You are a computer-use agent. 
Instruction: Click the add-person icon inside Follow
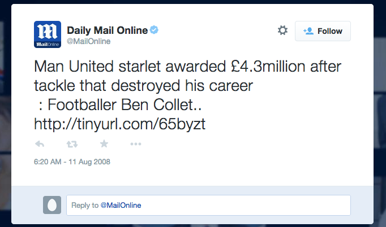308,31
